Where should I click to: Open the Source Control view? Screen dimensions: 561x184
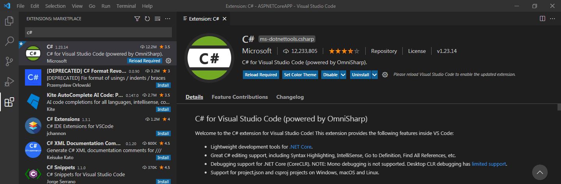[9, 61]
